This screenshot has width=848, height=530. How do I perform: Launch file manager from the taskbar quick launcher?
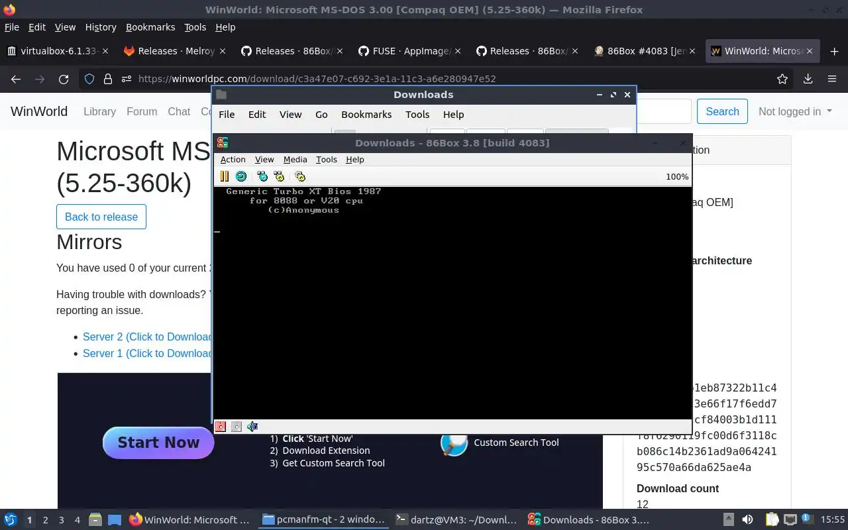coord(95,520)
